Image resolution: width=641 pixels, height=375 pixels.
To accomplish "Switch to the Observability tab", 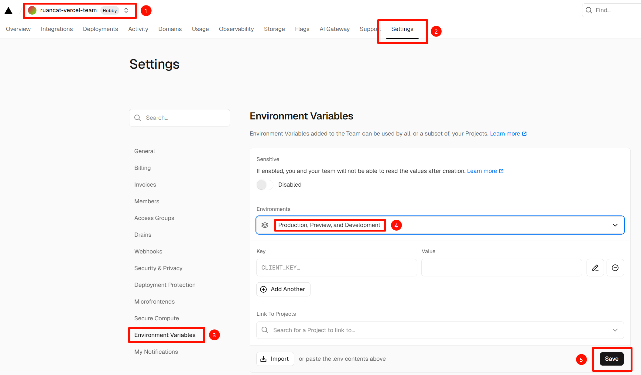I will point(236,29).
